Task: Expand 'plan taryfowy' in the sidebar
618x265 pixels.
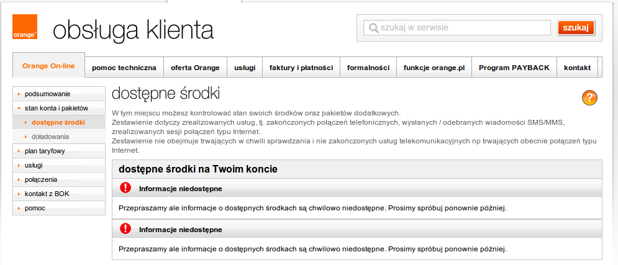Action: point(59,151)
